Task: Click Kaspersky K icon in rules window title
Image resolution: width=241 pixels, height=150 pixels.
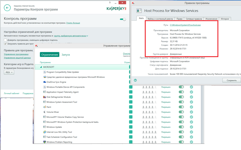Action: (x=133, y=3)
